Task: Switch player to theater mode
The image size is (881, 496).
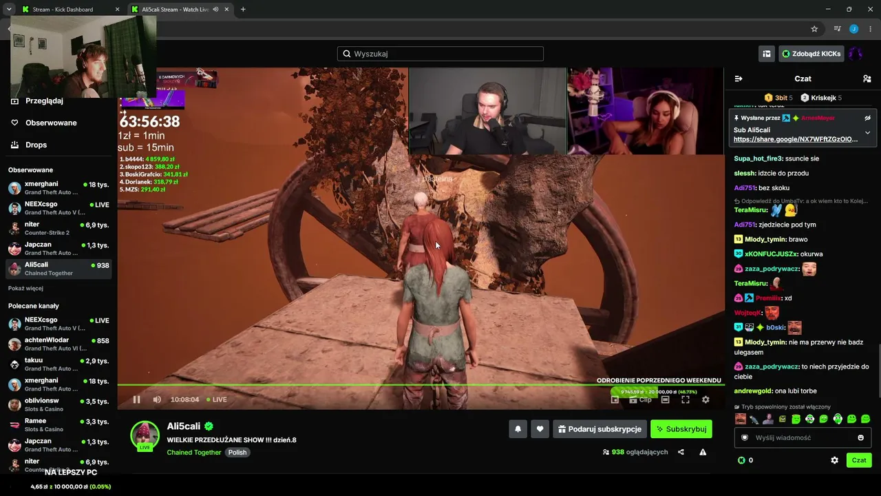Action: pyautogui.click(x=665, y=400)
